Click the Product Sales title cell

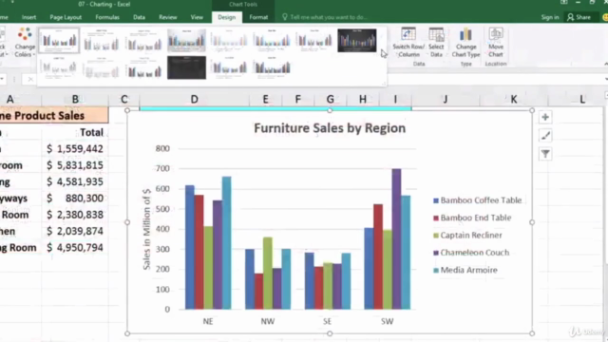(x=54, y=116)
